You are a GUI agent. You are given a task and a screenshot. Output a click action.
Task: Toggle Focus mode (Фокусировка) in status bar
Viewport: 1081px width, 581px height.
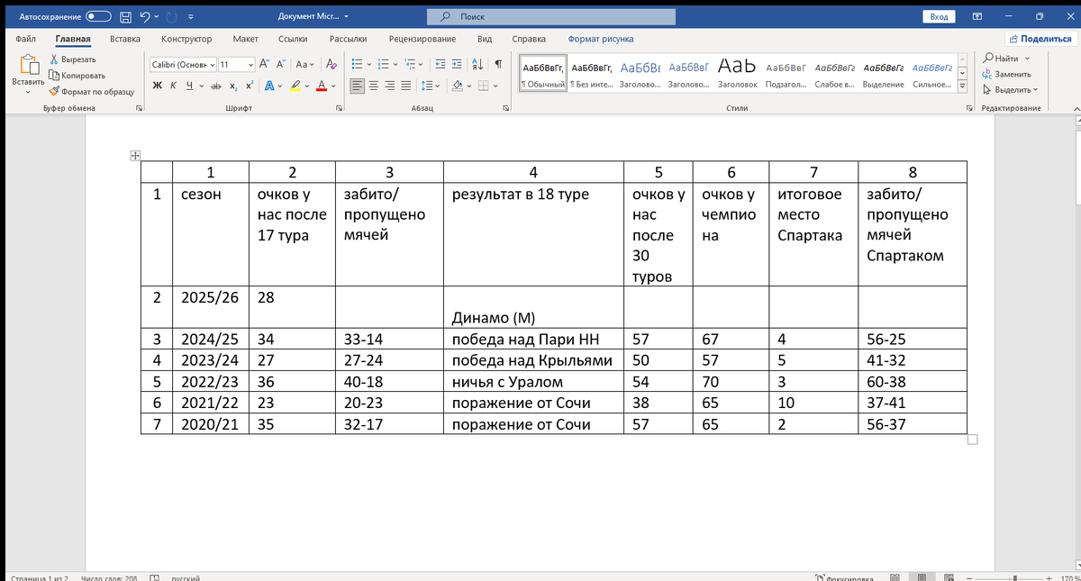(x=843, y=577)
